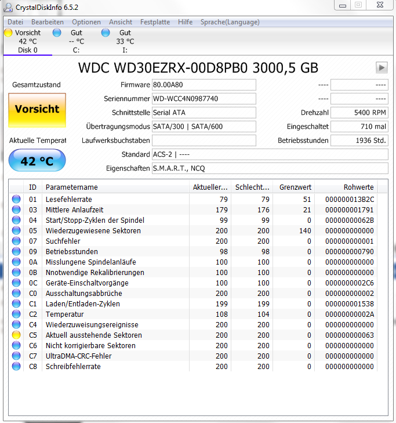The width and height of the screenshot is (396, 423).
Task: Select the UltraDMA-CRC-Fehler parameter name
Action: [78, 356]
